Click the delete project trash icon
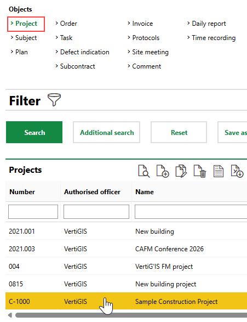Screen dimensions: 247x322 pos(200,171)
